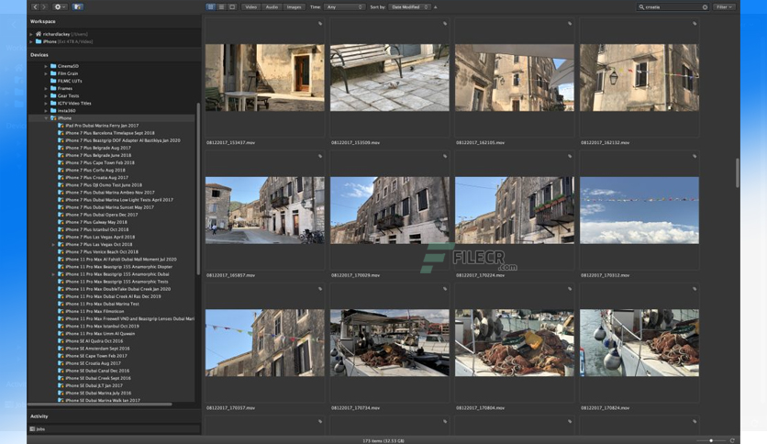Click folder icon of iPhone SE Dubai JLT Jan 2017
Screen dimensions: 767x444
click(x=61, y=385)
